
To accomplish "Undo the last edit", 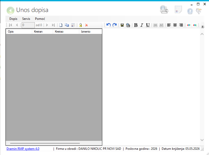I will [x=109, y=25].
